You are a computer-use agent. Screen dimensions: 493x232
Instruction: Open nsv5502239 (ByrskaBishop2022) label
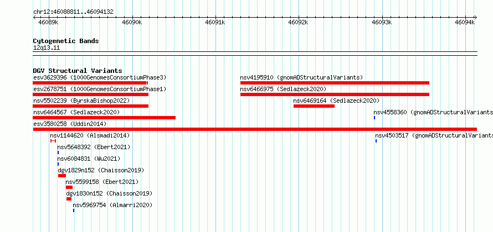pyautogui.click(x=81, y=101)
